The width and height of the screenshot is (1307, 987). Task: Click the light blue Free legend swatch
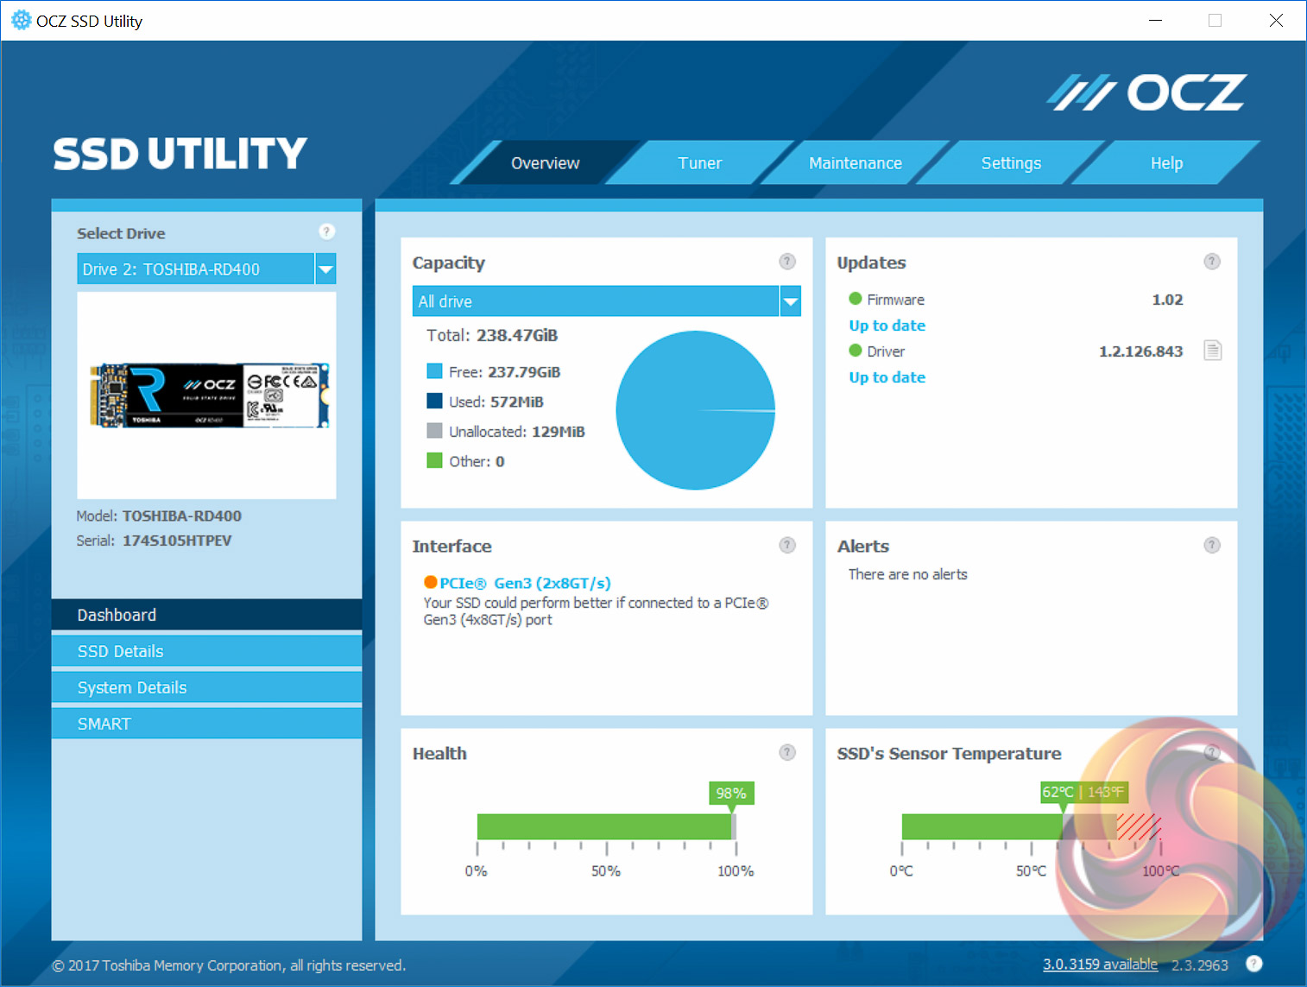point(434,371)
